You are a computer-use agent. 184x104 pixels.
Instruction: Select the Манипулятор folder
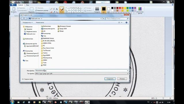pyautogui.click(x=47, y=58)
